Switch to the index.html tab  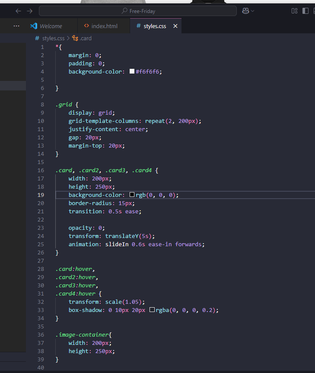(x=104, y=26)
